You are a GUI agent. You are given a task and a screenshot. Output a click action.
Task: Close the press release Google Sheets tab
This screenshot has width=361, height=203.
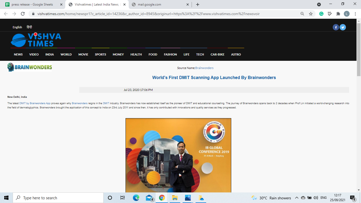click(x=61, y=4)
